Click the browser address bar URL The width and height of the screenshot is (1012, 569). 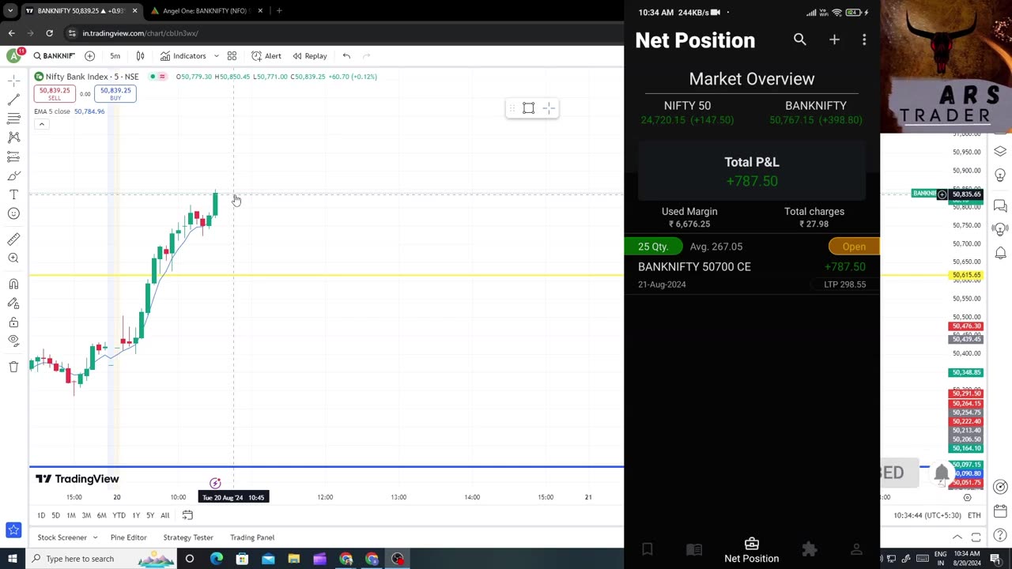(x=140, y=33)
